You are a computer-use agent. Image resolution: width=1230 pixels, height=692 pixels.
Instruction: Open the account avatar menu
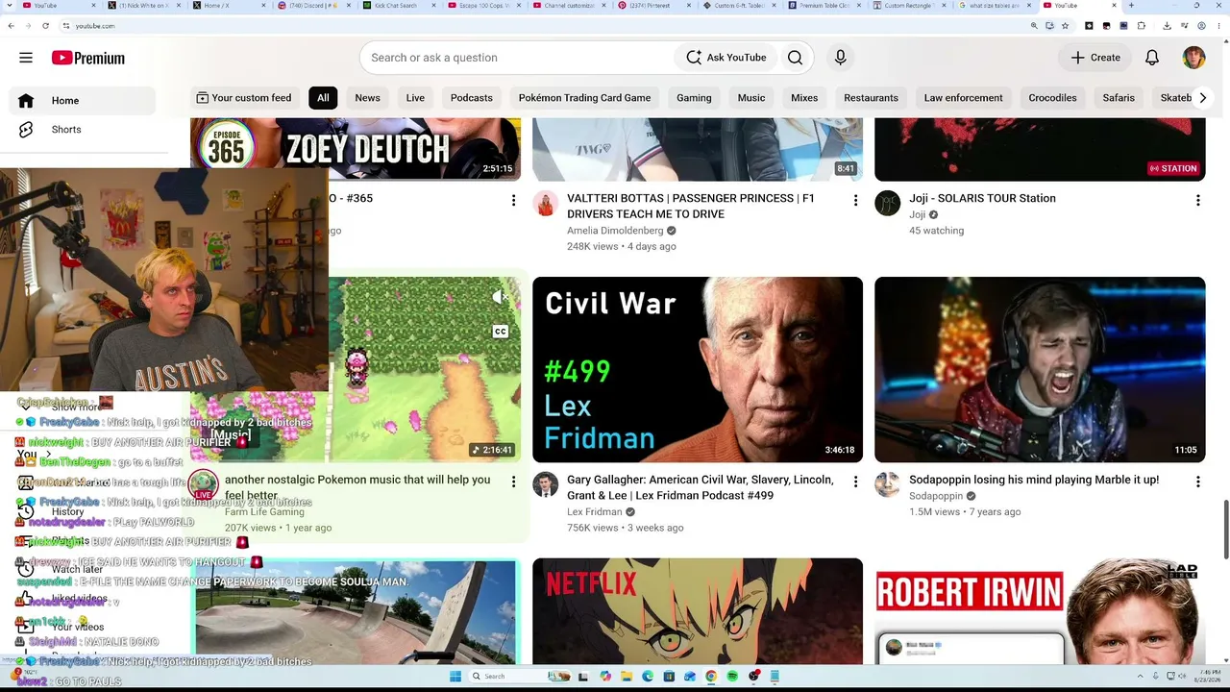pyautogui.click(x=1193, y=58)
